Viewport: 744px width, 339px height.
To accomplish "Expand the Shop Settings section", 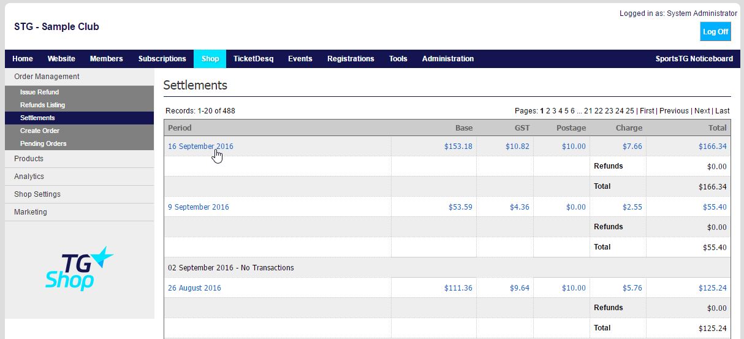I will coord(79,194).
